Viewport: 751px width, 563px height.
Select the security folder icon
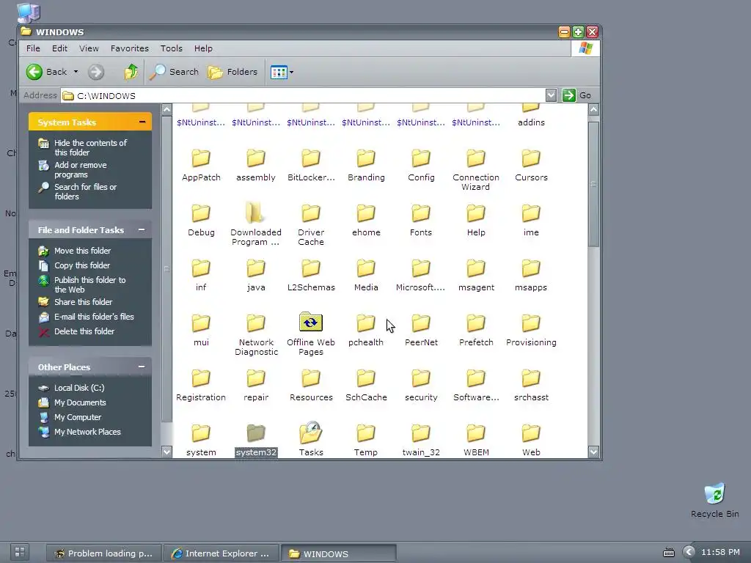[420, 378]
